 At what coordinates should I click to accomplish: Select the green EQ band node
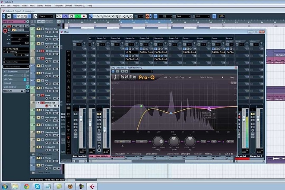(141, 106)
